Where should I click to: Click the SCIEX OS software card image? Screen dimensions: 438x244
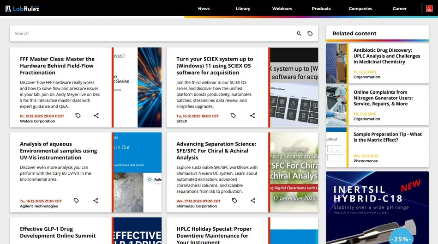coord(294,87)
